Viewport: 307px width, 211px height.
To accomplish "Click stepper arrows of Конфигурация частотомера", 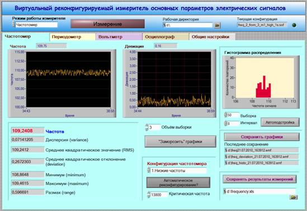I will point(149,171).
